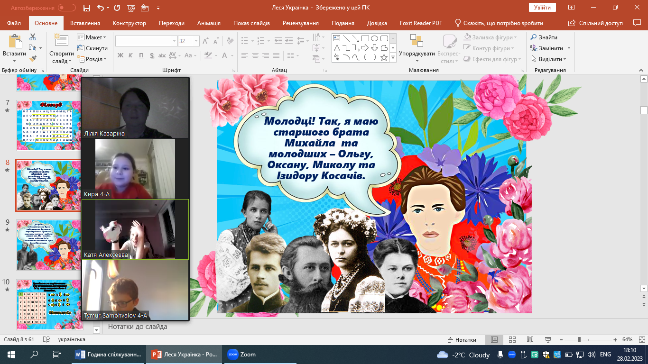Copy selection using the copy icon
The height and width of the screenshot is (364, 648).
coord(33,48)
